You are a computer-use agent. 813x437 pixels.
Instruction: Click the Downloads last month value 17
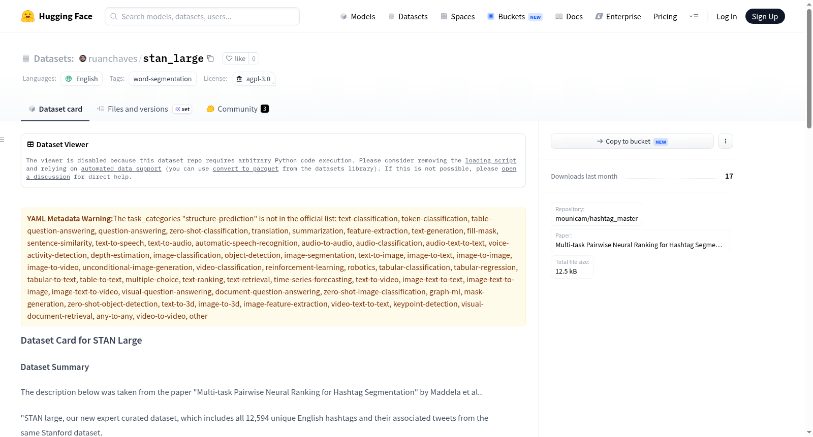point(729,176)
